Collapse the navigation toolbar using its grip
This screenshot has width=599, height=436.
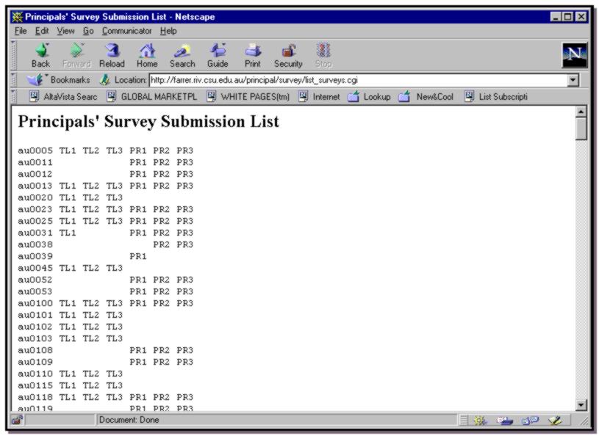[14, 55]
